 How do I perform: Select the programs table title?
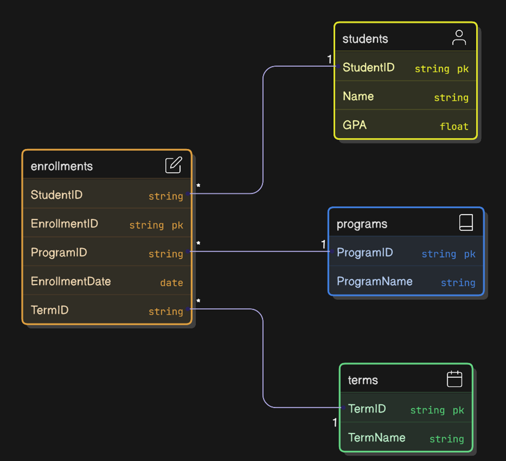(362, 224)
